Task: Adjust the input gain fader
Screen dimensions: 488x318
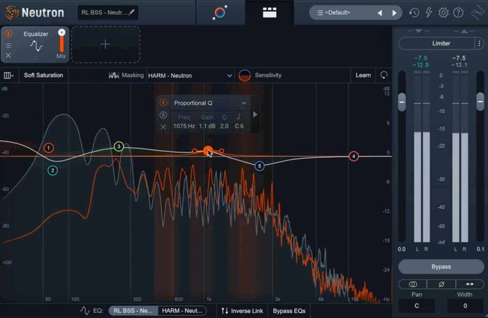Action: pyautogui.click(x=402, y=102)
